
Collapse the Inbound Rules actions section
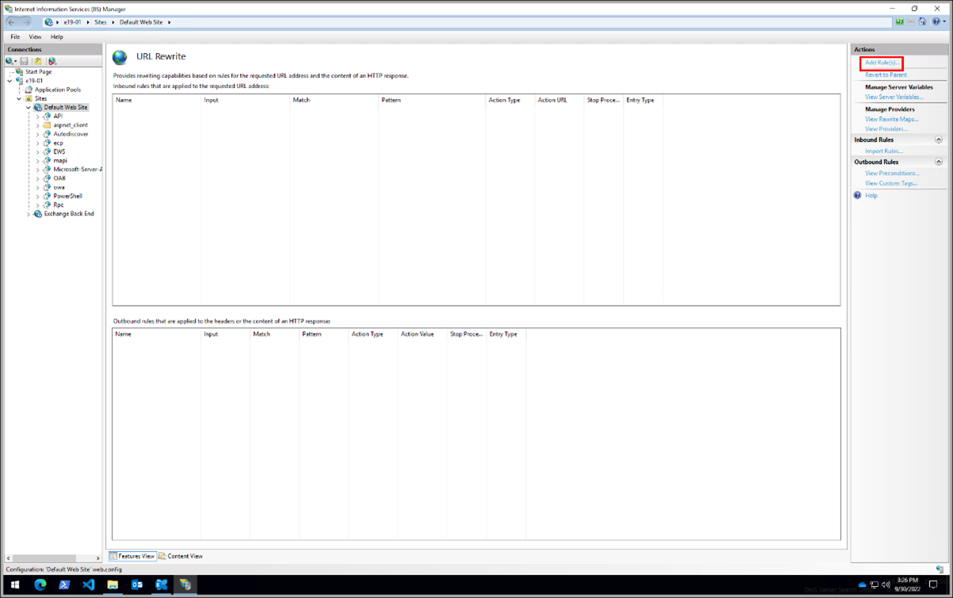[x=939, y=139]
